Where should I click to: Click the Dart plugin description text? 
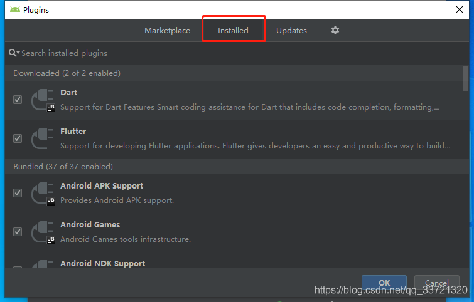(250, 107)
